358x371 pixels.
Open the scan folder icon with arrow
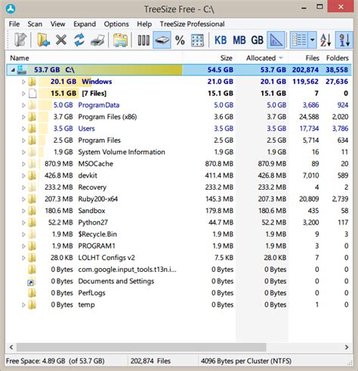[x=43, y=40]
